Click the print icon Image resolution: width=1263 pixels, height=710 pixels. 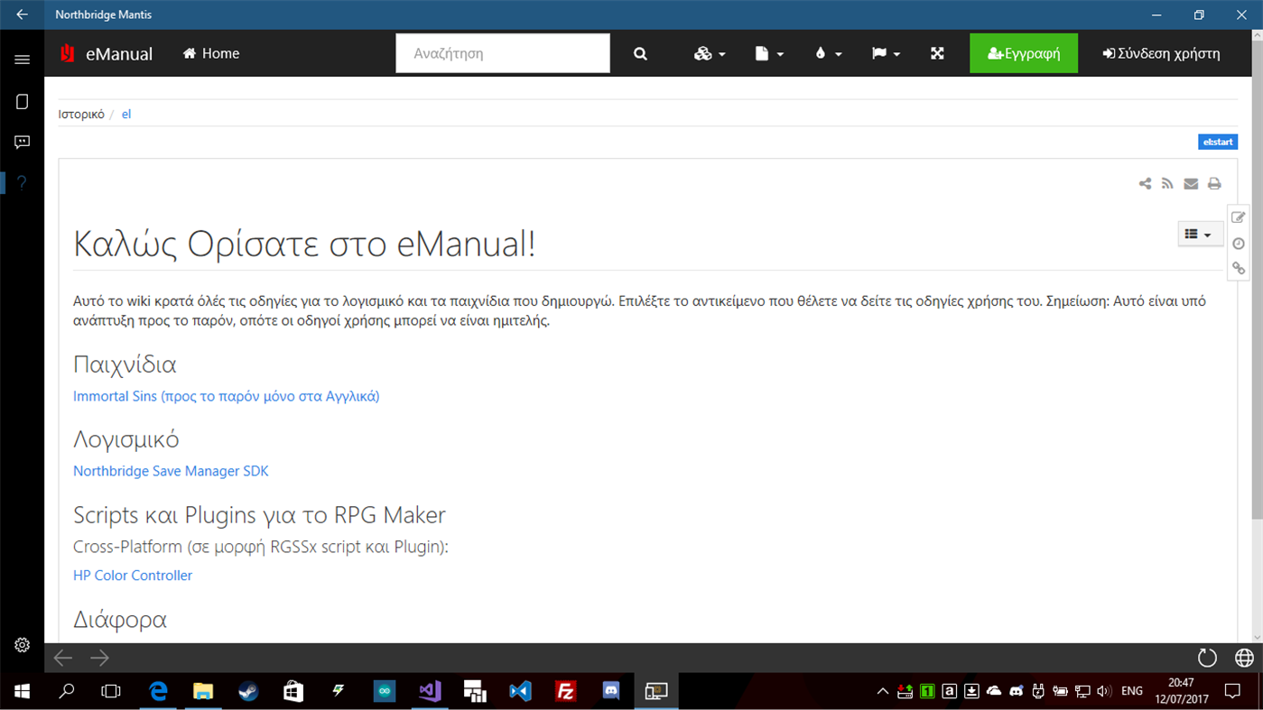tap(1214, 184)
